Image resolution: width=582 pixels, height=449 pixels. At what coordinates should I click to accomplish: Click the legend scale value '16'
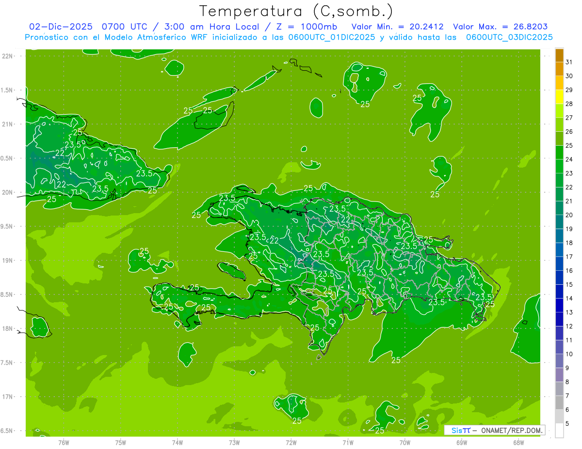(x=569, y=271)
